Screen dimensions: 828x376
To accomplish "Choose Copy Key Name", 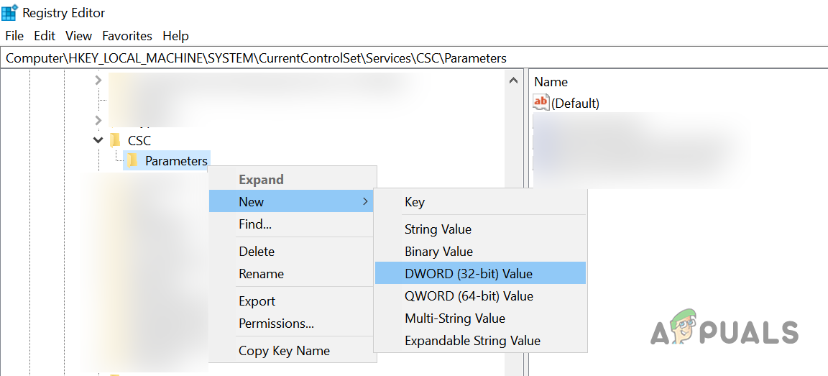I will pos(284,351).
